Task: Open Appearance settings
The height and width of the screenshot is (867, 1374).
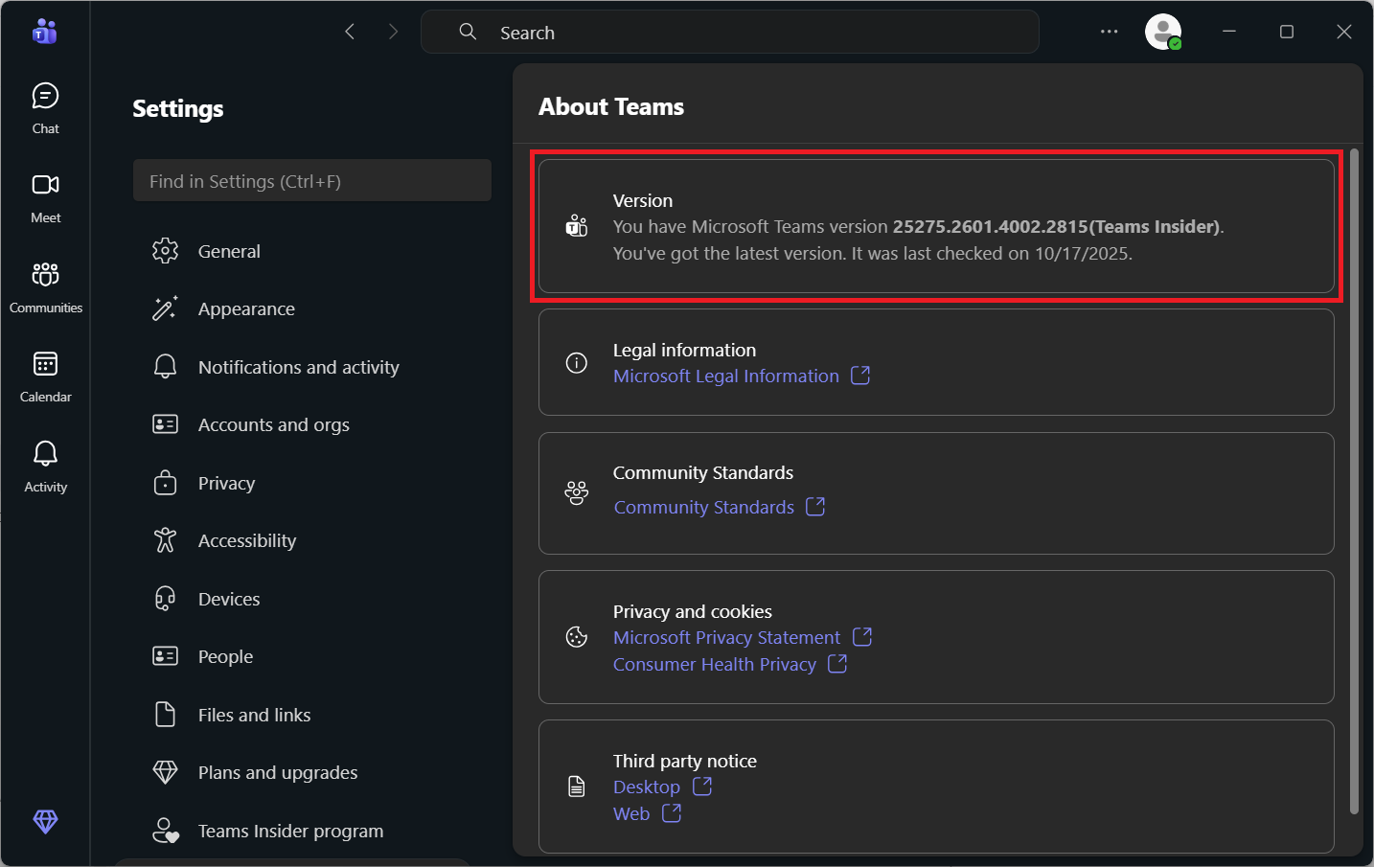Action: coord(246,309)
